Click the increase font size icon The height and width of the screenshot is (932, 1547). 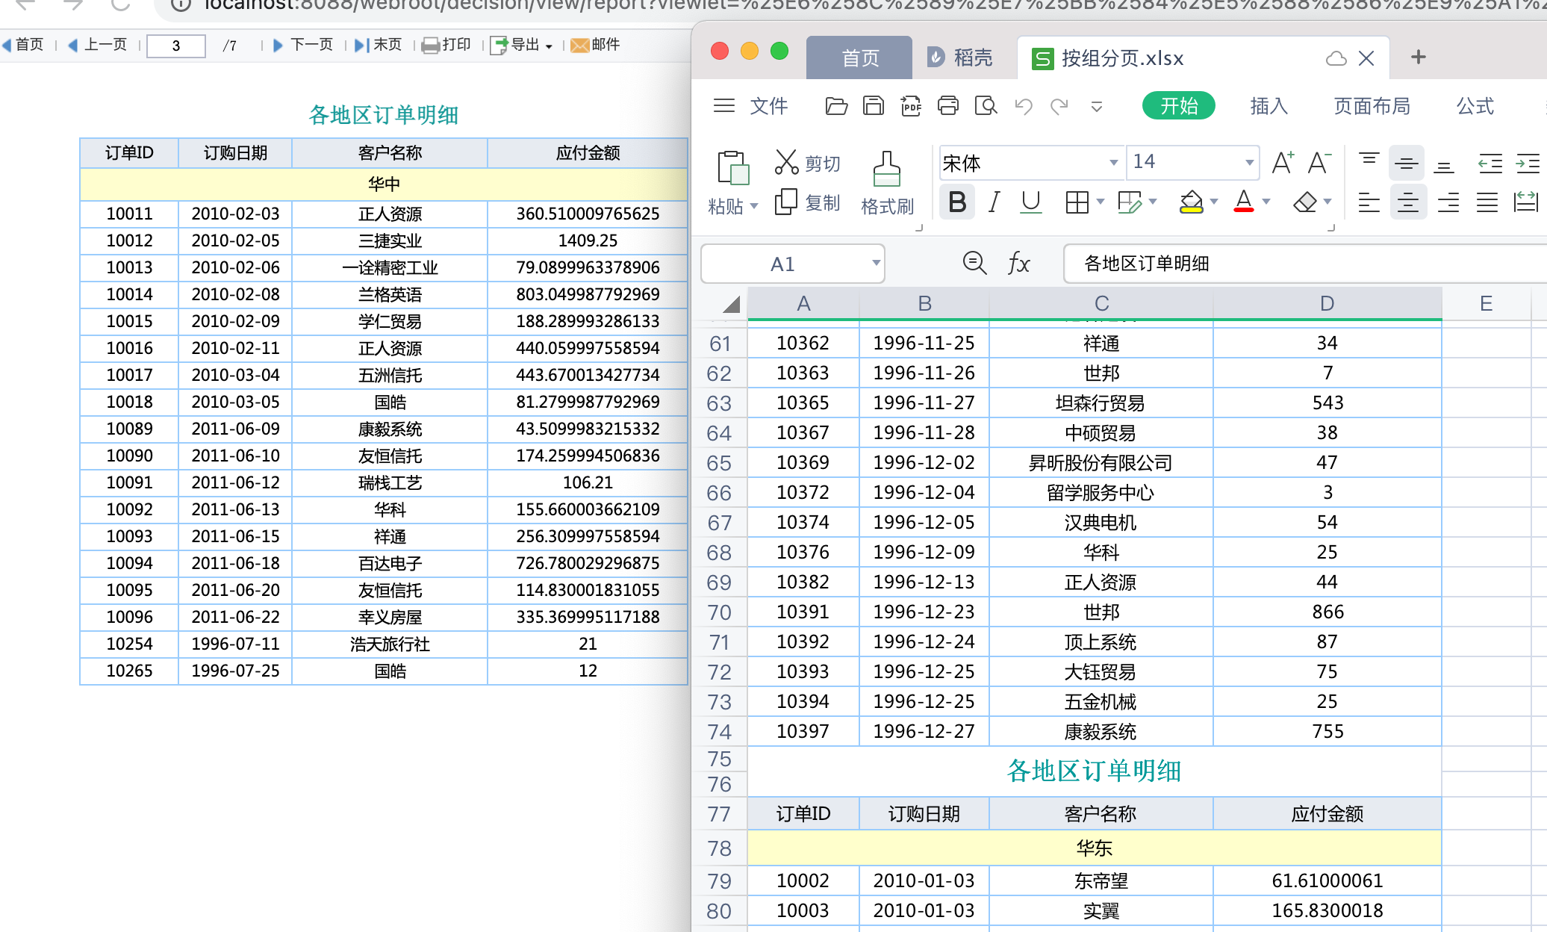pyautogui.click(x=1283, y=162)
